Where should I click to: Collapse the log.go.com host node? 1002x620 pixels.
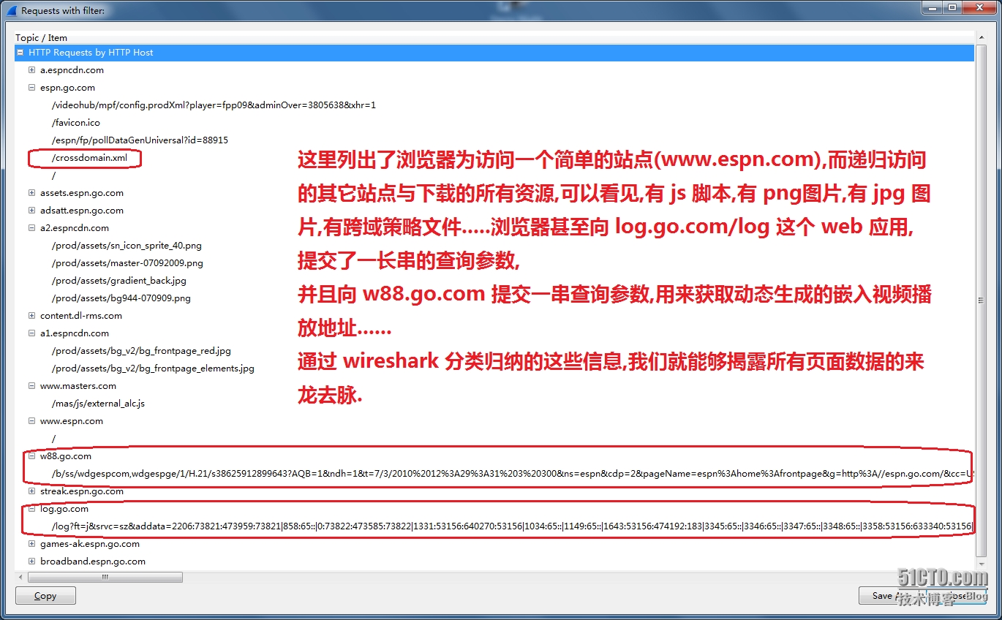[32, 509]
